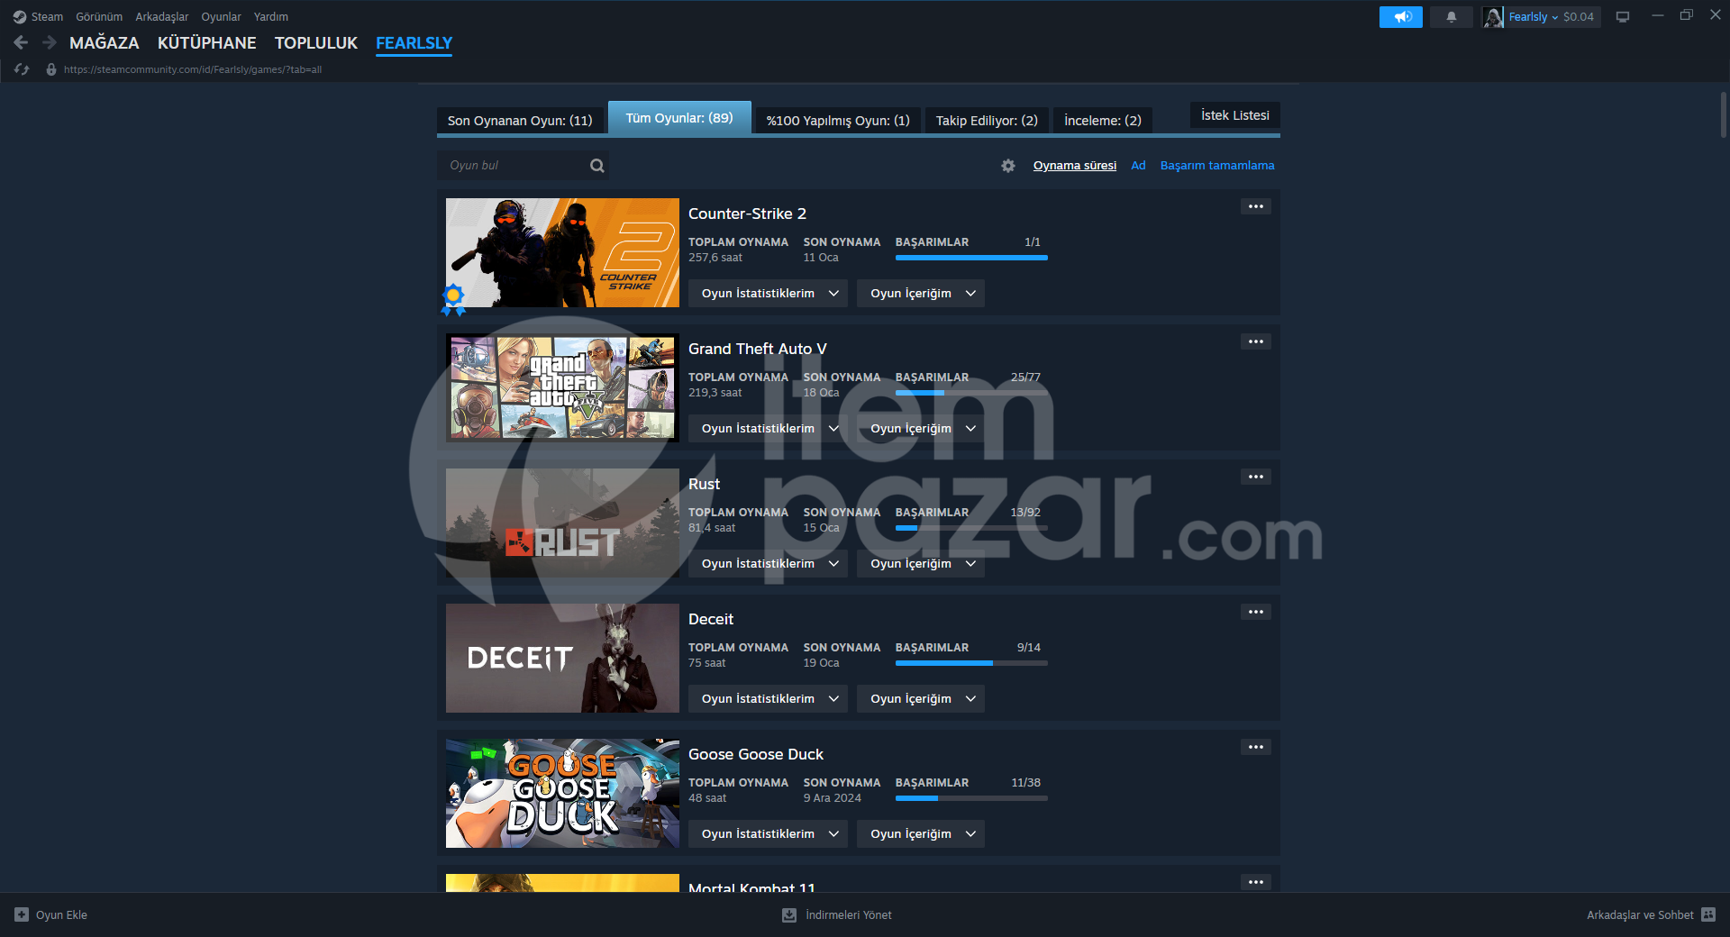Screen dimensions: 1730x937
Task: Click the forward navigation arrow
Action: click(x=50, y=42)
